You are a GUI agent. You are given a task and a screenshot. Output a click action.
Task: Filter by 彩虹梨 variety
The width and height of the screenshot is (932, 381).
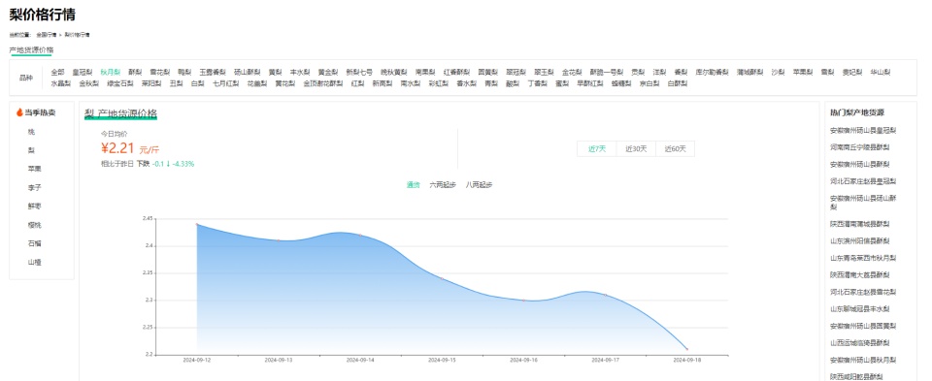(x=439, y=83)
